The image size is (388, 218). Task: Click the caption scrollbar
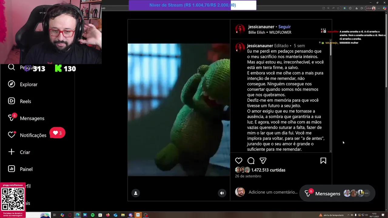(330, 49)
